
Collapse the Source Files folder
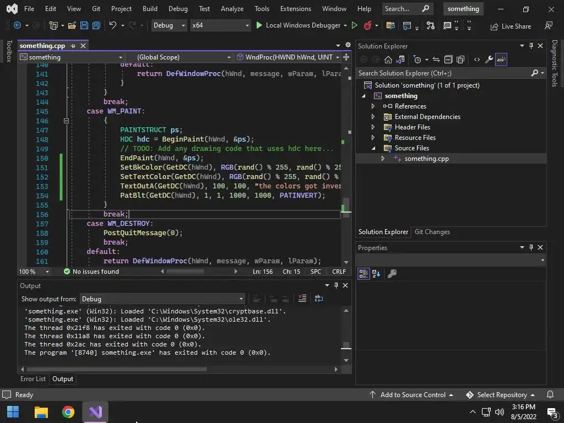pyautogui.click(x=373, y=148)
